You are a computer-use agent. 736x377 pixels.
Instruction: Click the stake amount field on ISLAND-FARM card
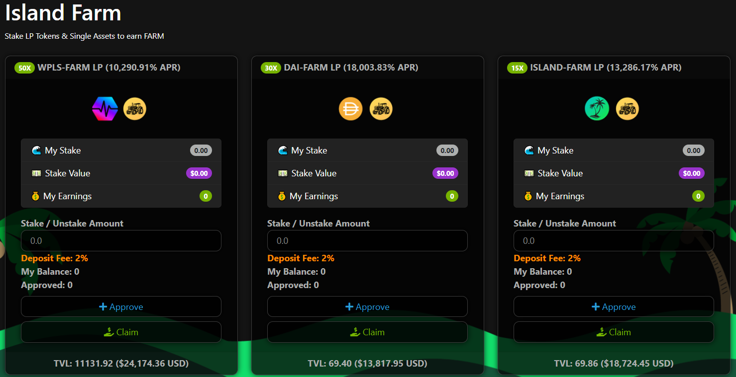pyautogui.click(x=614, y=240)
